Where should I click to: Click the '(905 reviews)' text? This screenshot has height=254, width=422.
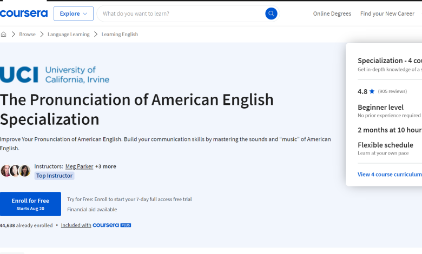[392, 91]
